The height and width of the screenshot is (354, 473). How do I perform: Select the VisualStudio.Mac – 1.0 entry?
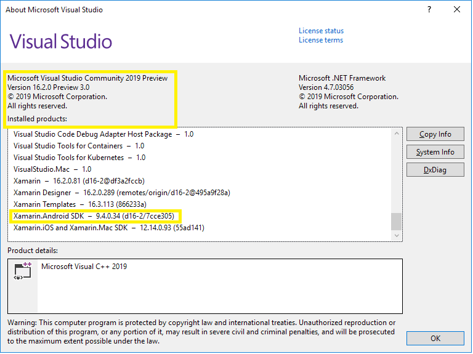point(52,169)
